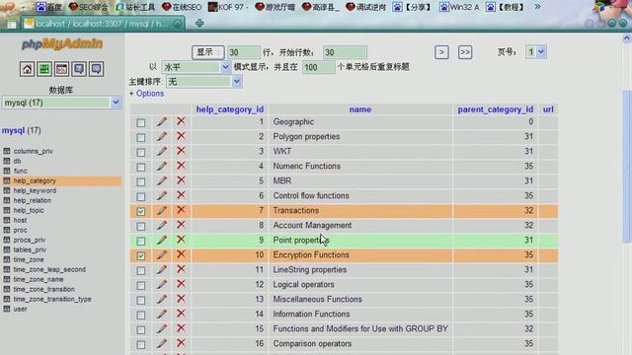Click the 显示 show rows button
Image resolution: width=632 pixels, height=355 pixels.
pyautogui.click(x=207, y=52)
